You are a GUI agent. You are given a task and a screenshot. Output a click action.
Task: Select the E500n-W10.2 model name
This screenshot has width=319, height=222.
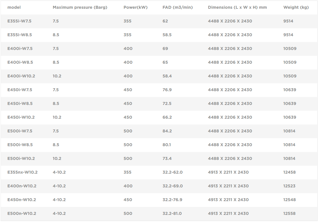coord(22,214)
